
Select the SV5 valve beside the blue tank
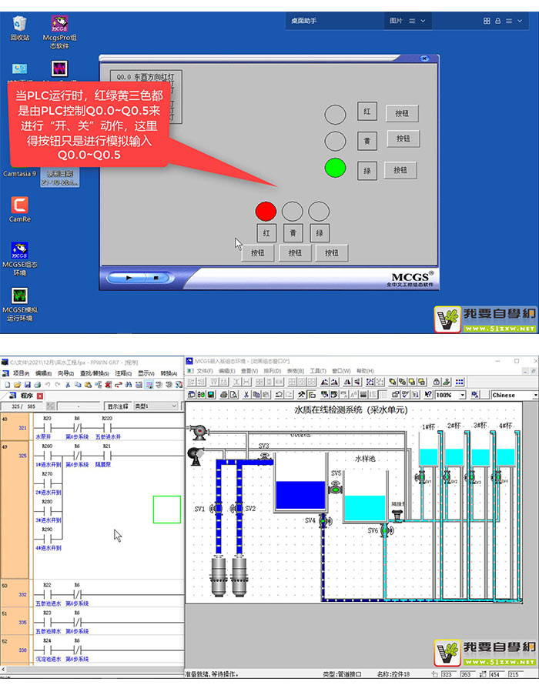(336, 487)
